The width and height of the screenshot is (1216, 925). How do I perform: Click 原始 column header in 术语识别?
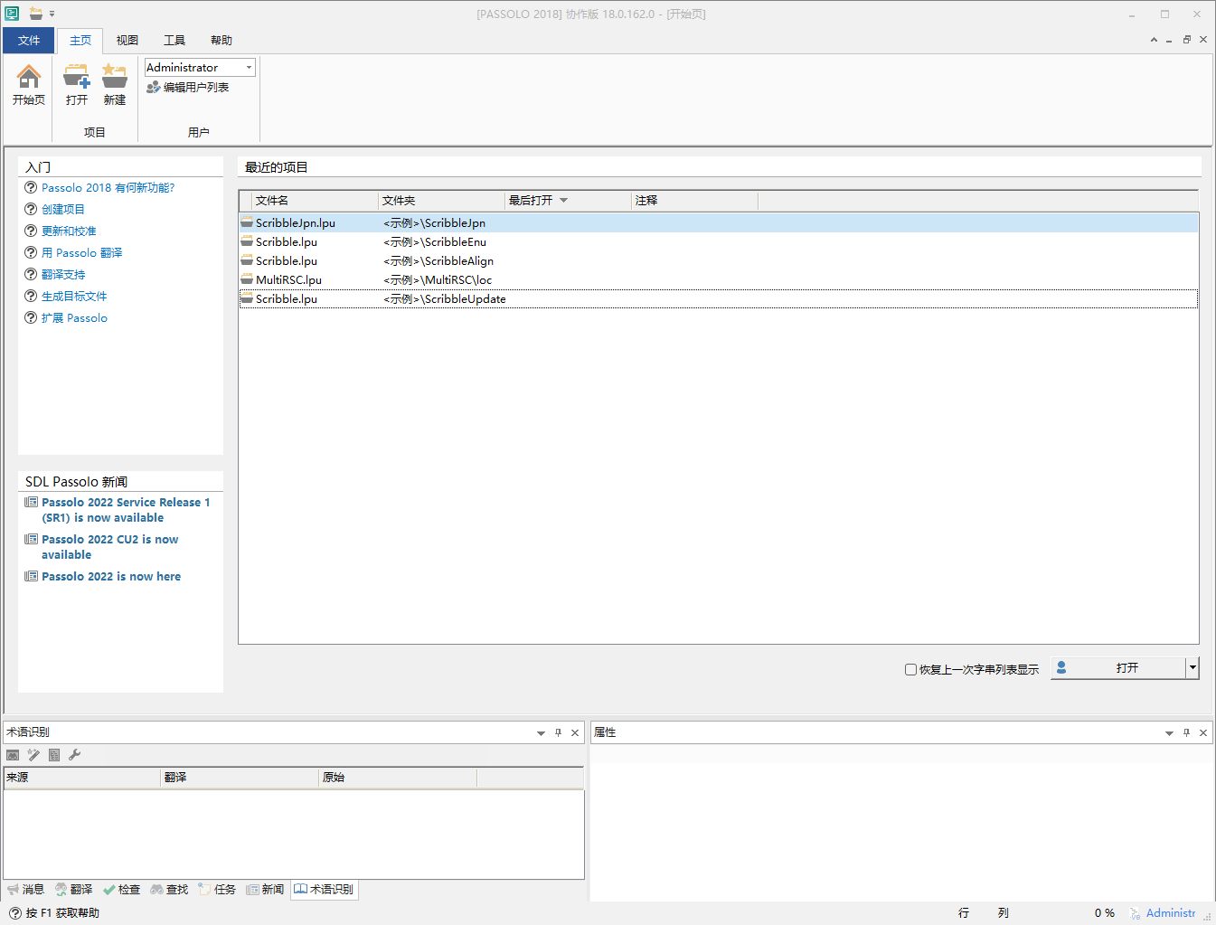point(398,778)
